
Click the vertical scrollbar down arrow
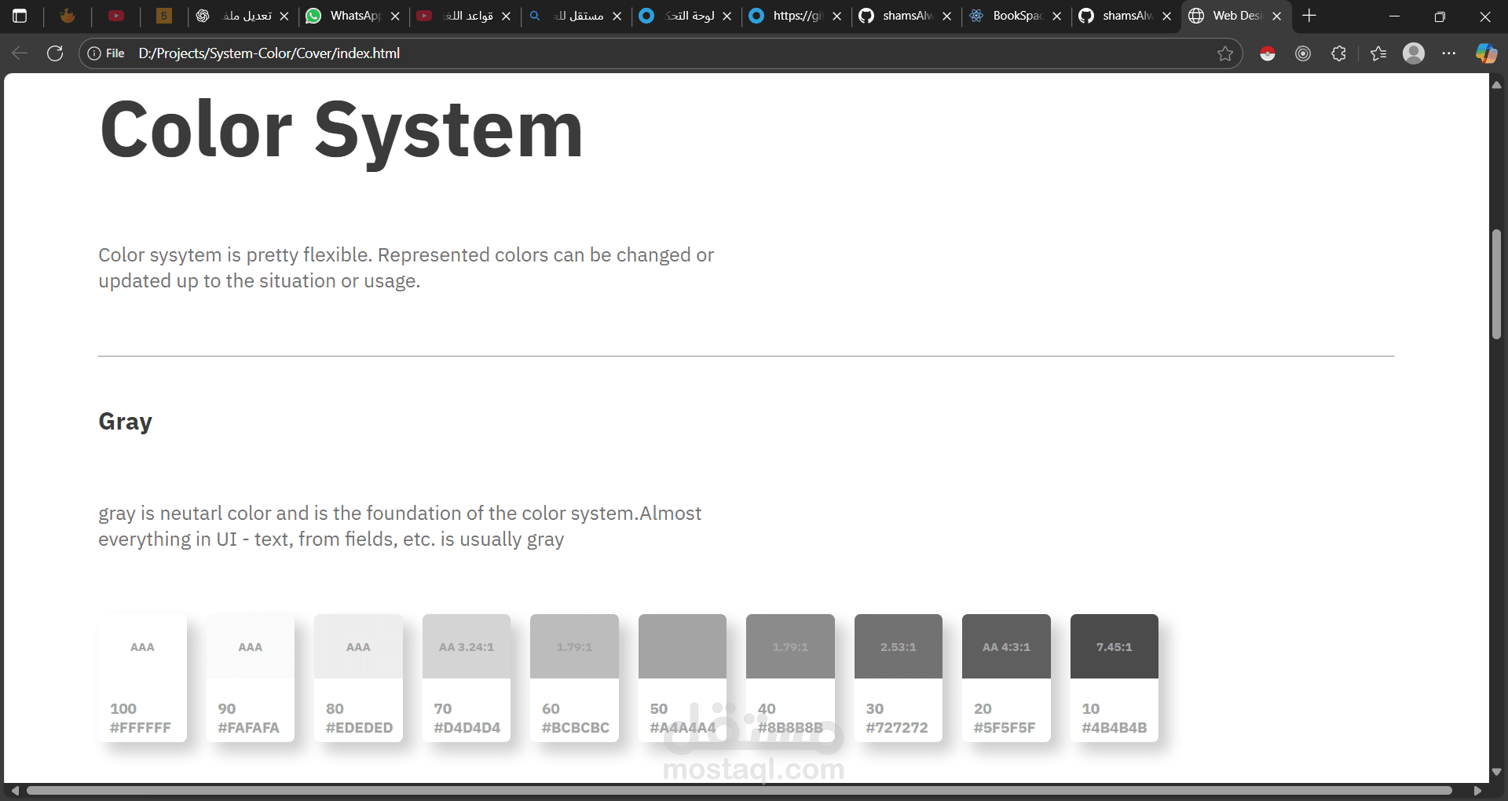(1496, 772)
